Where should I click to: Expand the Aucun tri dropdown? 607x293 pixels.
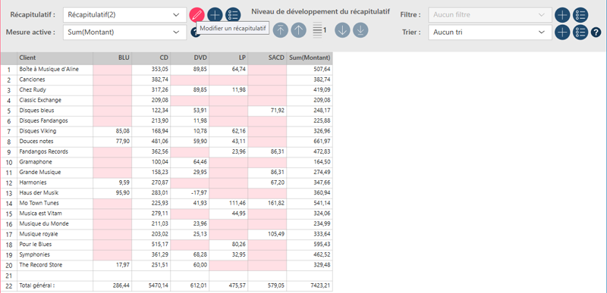tap(490, 33)
